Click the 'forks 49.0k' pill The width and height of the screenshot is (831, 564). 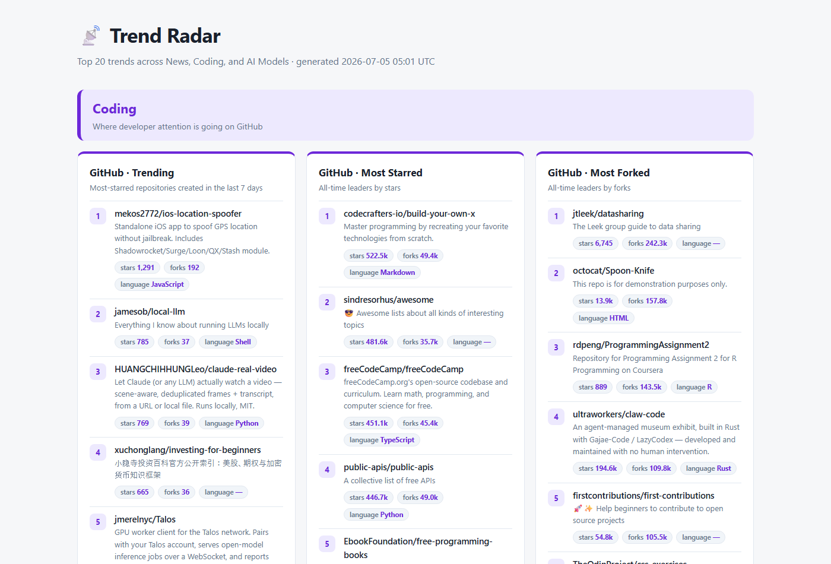tap(420, 498)
